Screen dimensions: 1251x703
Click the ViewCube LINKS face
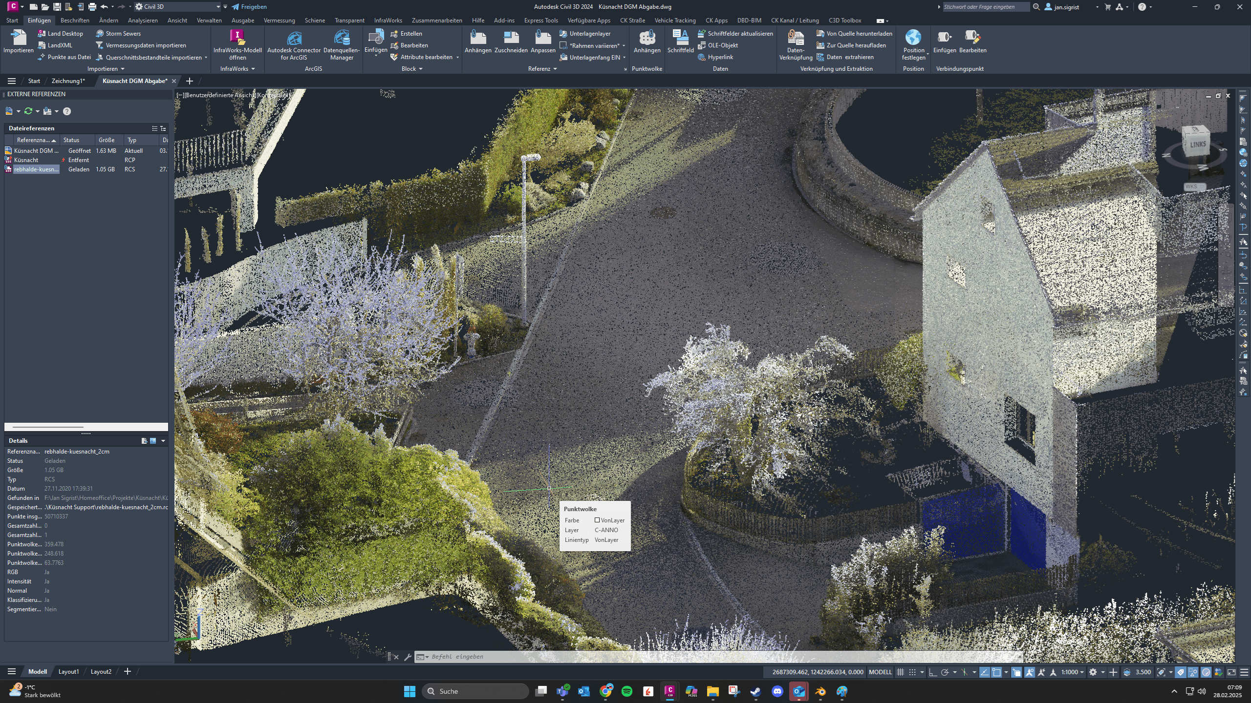(1197, 144)
